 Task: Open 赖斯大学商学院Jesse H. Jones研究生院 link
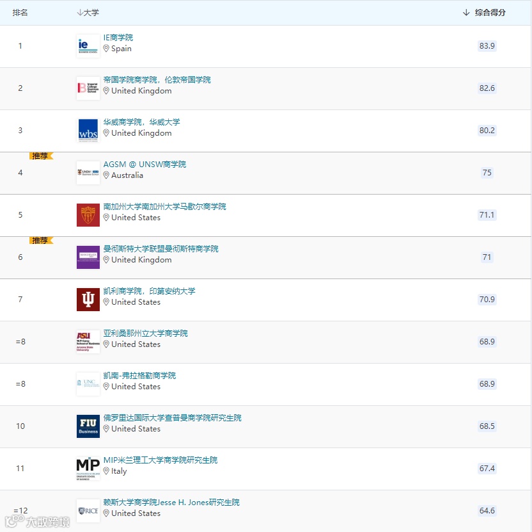pyautogui.click(x=171, y=502)
